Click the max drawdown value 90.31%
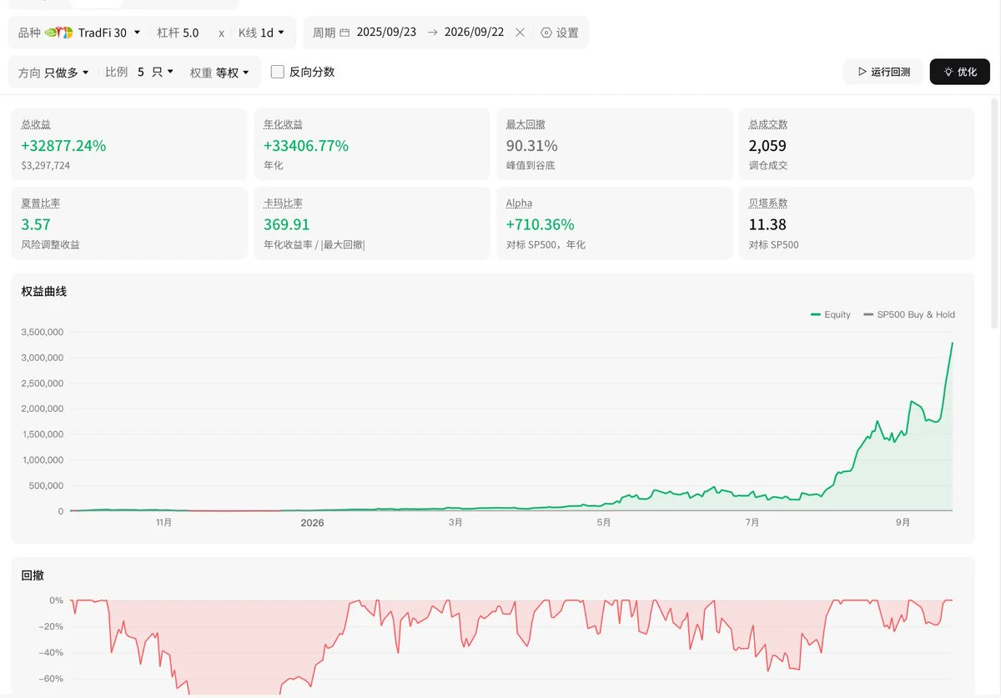The width and height of the screenshot is (1001, 698). pos(532,146)
